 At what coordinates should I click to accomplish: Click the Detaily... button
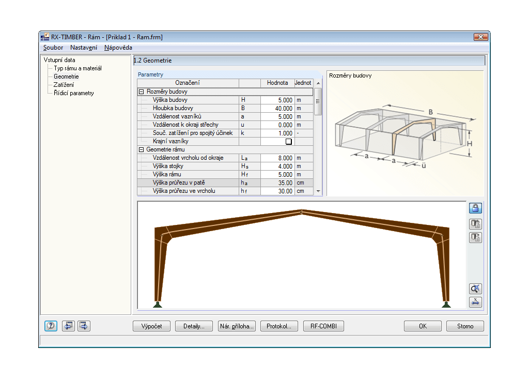point(194,326)
